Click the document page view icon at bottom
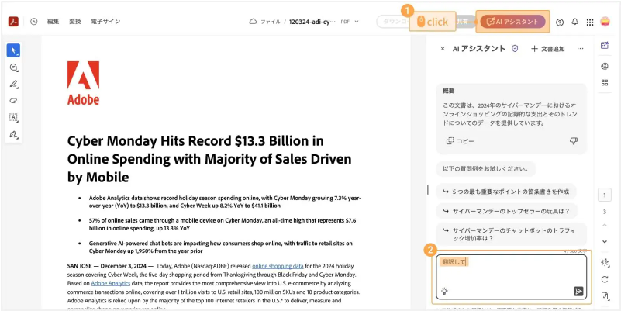Screen dimensions: 621x311 pyautogui.click(x=605, y=295)
